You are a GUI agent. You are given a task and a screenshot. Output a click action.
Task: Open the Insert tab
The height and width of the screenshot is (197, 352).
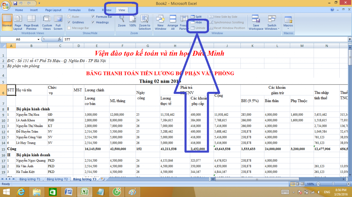[34, 10]
